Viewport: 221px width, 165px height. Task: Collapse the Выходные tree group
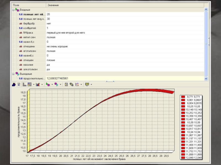[x=13, y=74]
